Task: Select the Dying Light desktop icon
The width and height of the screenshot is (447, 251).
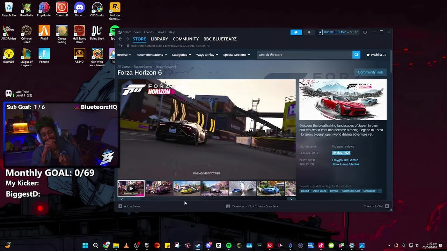Action: click(97, 33)
